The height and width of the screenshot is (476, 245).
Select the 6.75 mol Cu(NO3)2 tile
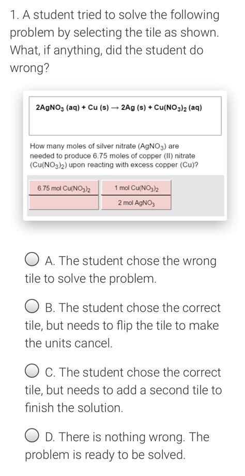(64, 188)
